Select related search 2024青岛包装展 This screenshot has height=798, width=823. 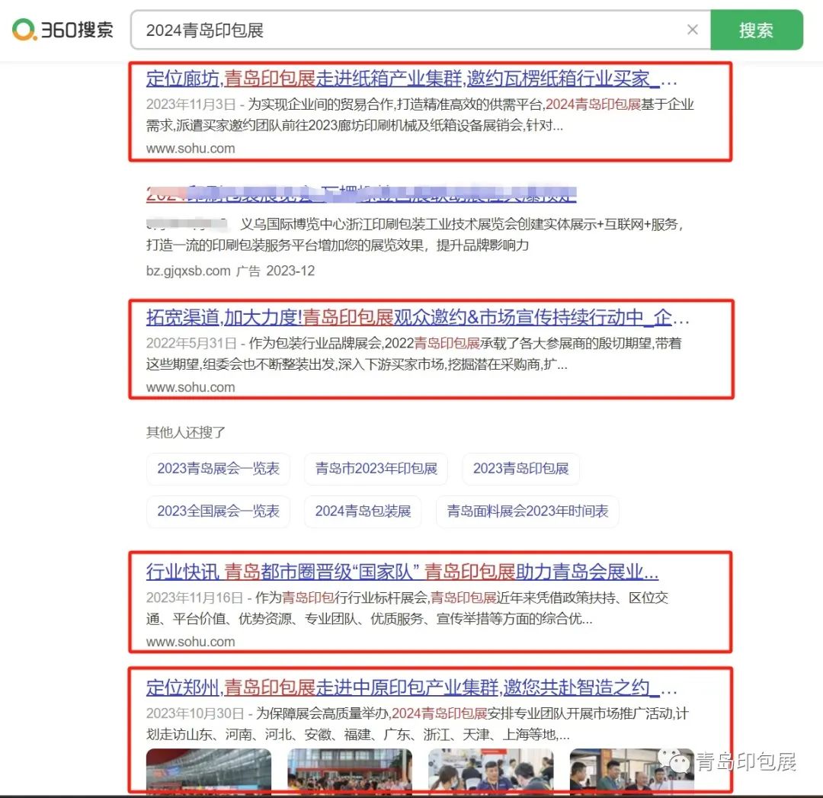[x=363, y=511]
